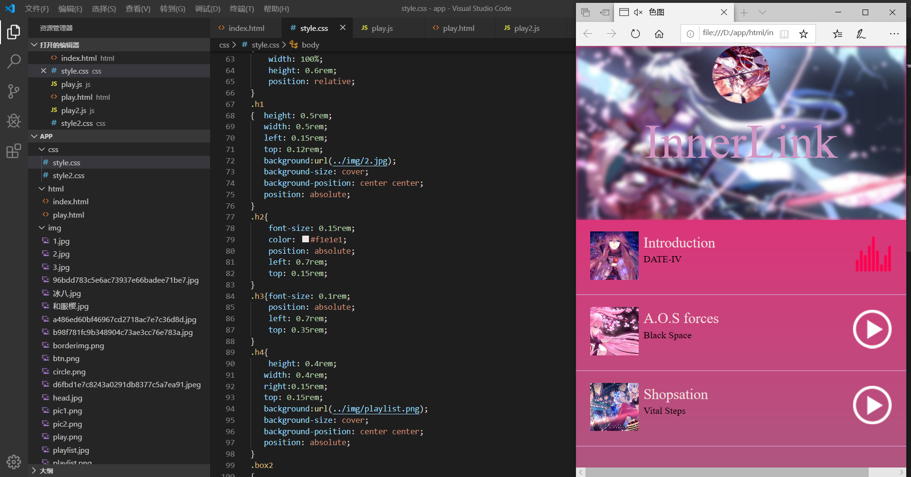Close the style.css editor tab

(343, 28)
